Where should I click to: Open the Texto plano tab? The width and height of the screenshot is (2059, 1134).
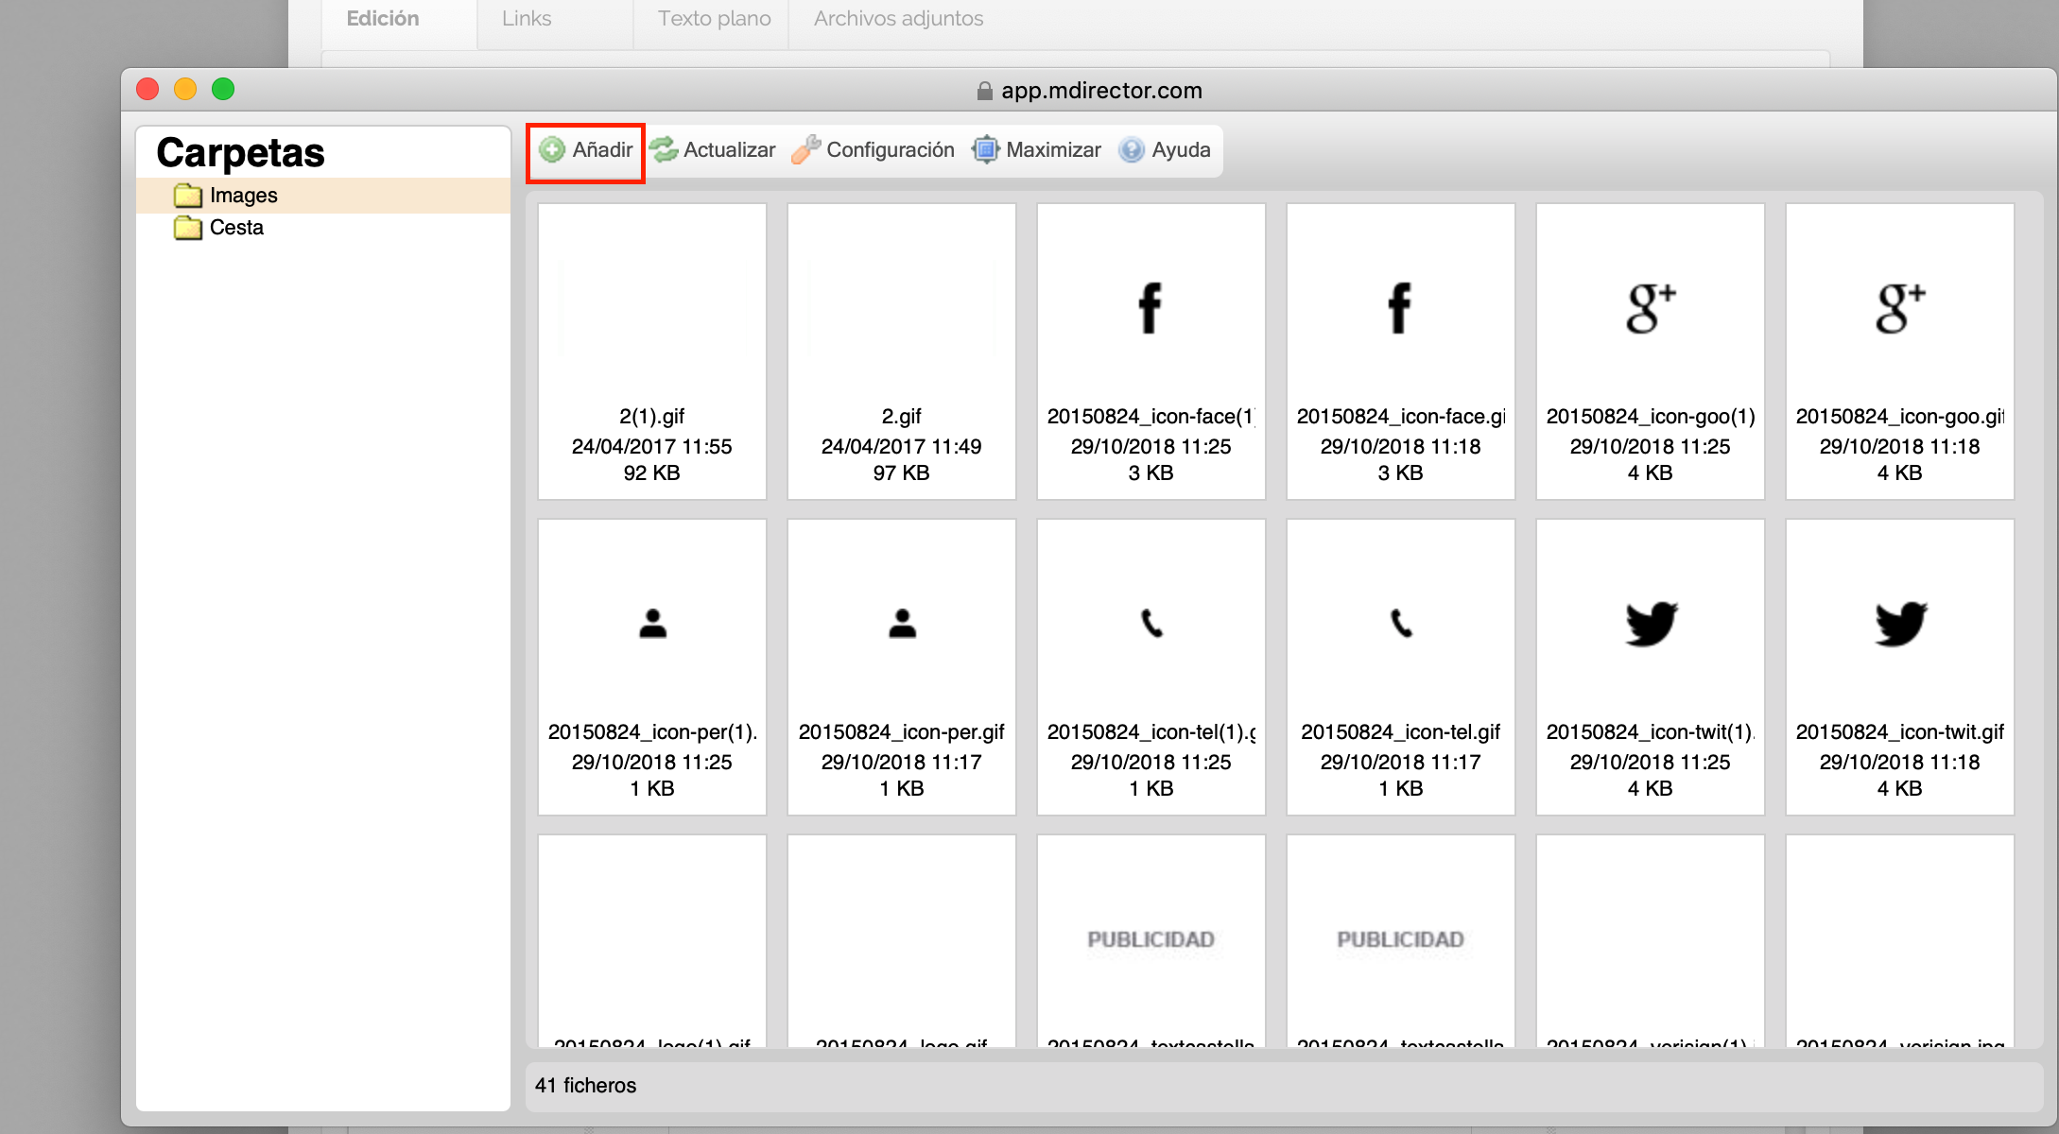[714, 19]
